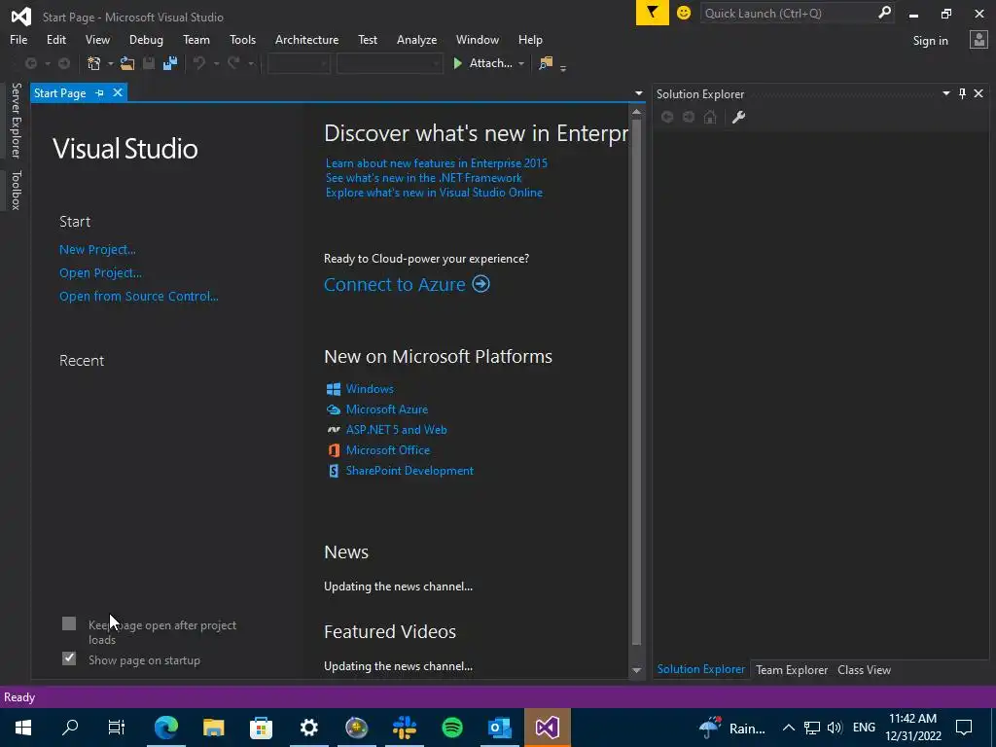This screenshot has height=747, width=996.
Task: Click the Solution Explorer Properties wrench icon
Action: 738,117
